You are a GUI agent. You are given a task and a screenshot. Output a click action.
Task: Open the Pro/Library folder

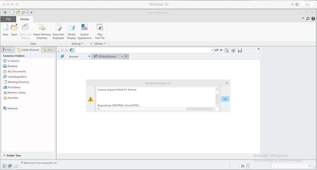tap(12, 87)
